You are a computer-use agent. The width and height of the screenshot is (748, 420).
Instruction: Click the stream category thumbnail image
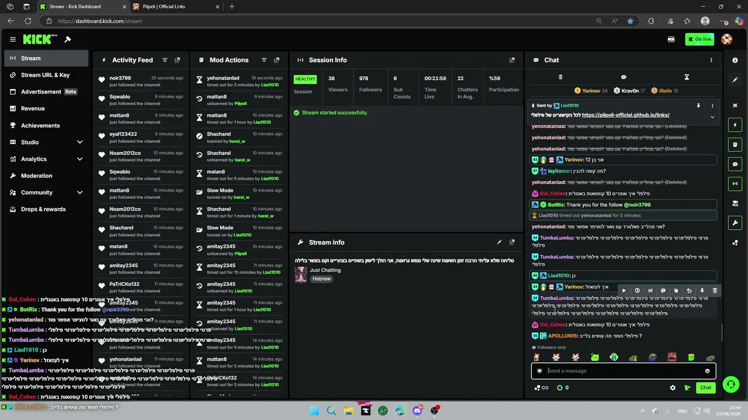pos(301,274)
